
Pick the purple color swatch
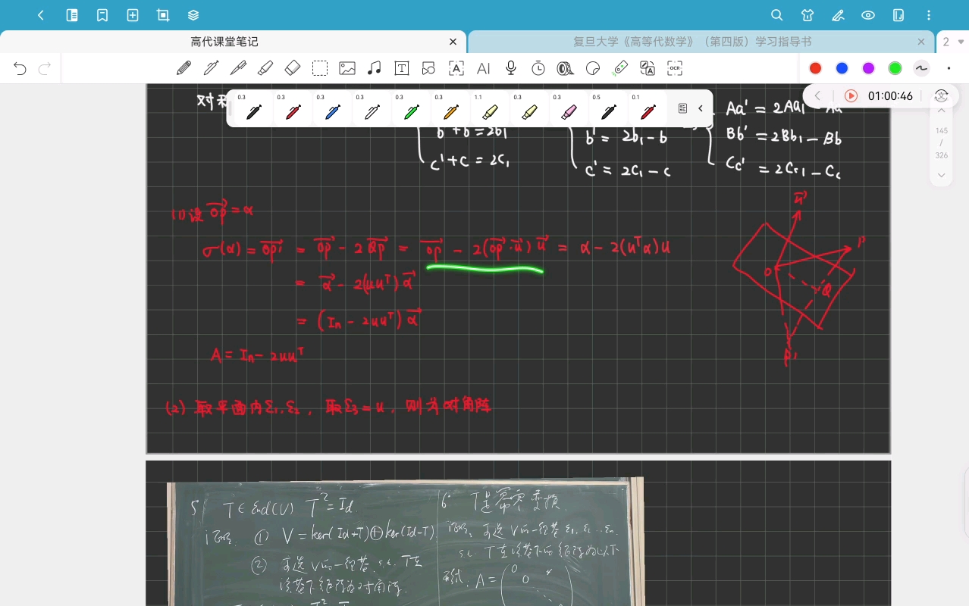[x=868, y=68]
